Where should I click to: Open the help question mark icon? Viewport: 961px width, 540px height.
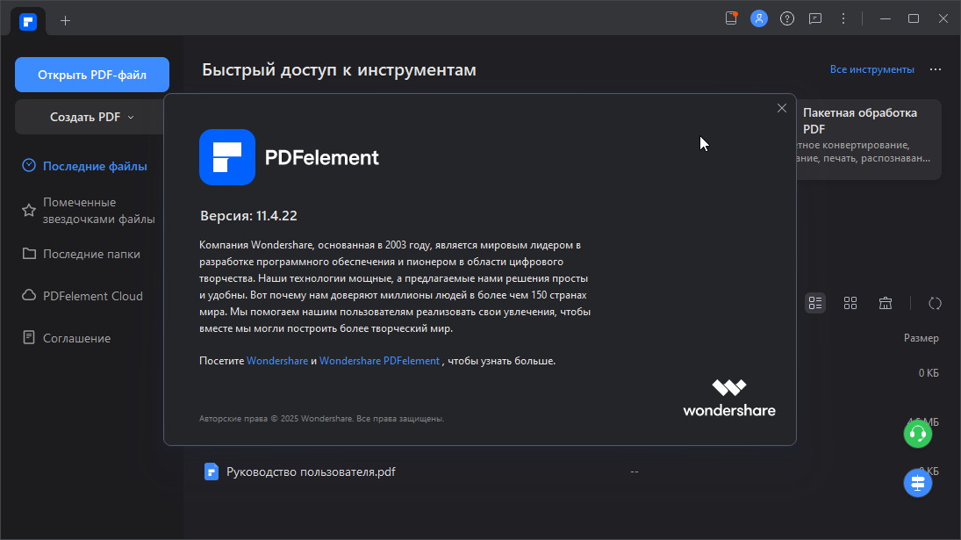point(787,18)
